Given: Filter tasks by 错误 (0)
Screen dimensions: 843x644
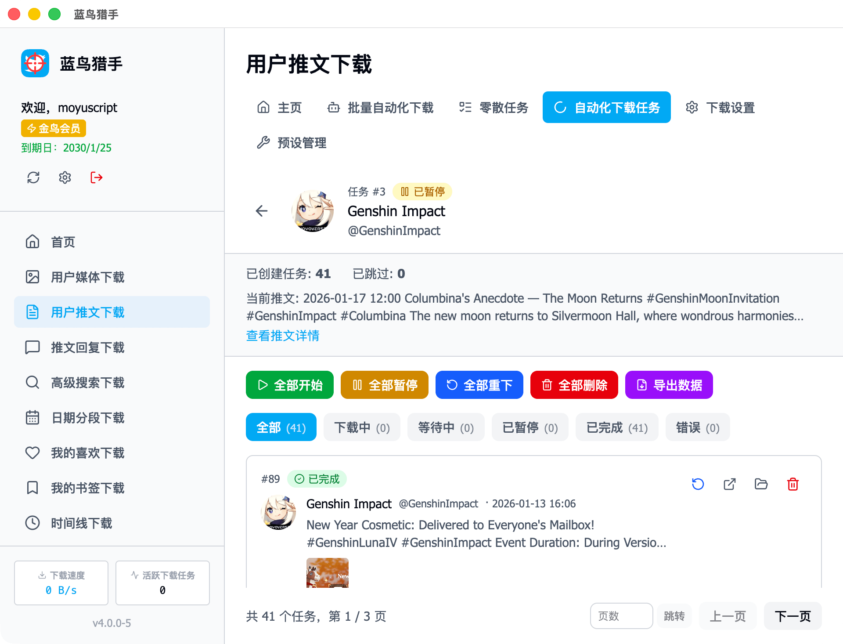Looking at the screenshot, I should click(x=697, y=427).
